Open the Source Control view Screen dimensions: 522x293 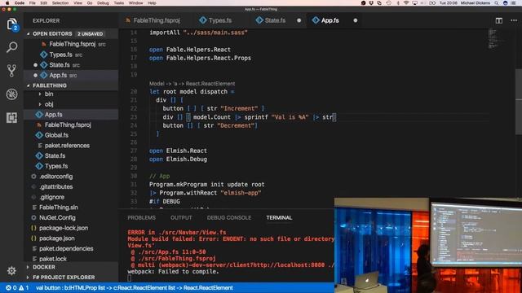(11, 71)
